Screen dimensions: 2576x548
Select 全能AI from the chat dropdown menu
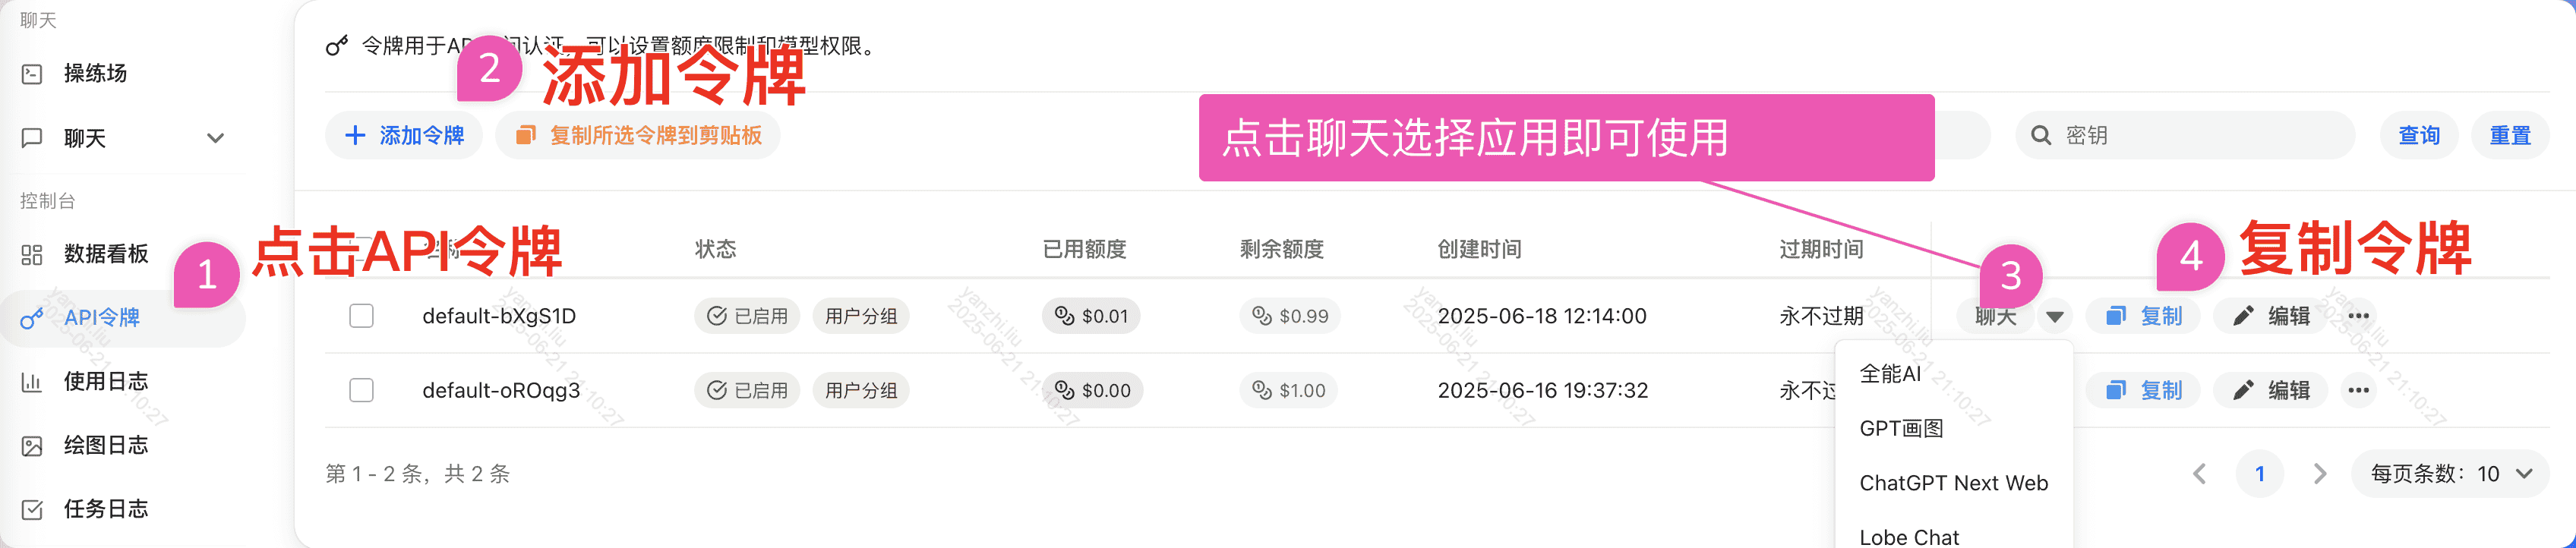(x=1889, y=374)
